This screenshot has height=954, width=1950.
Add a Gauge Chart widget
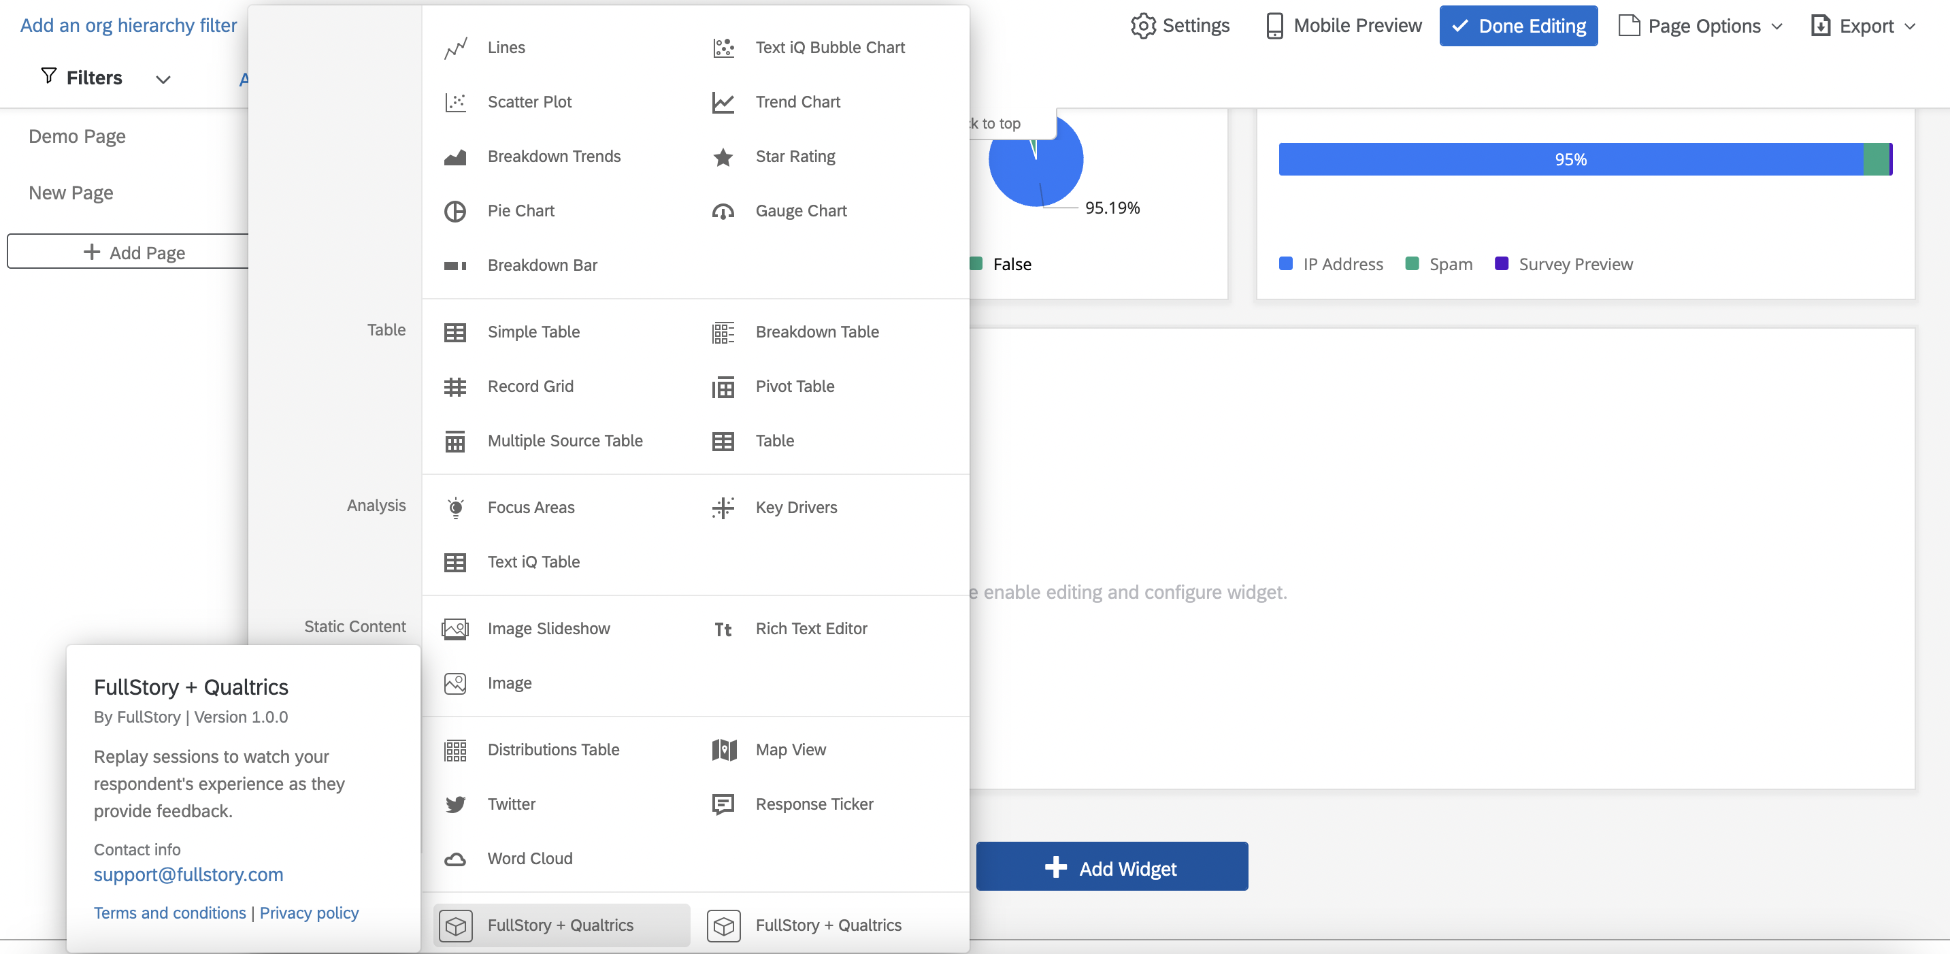(801, 210)
